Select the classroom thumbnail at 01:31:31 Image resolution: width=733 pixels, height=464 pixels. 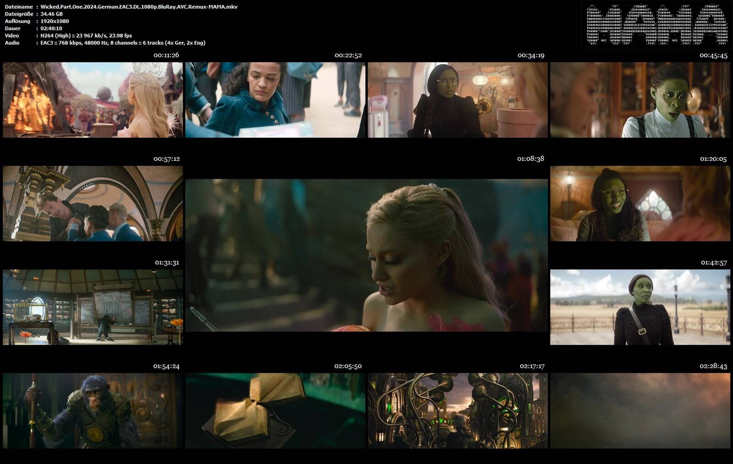pos(93,307)
